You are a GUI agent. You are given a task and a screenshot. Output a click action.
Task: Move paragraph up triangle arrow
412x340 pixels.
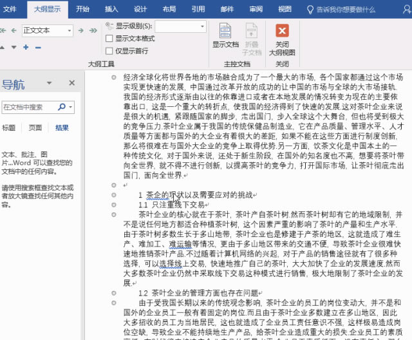click(2, 47)
